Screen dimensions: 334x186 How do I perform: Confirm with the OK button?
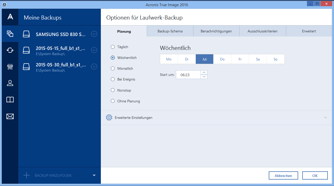pyautogui.click(x=315, y=176)
